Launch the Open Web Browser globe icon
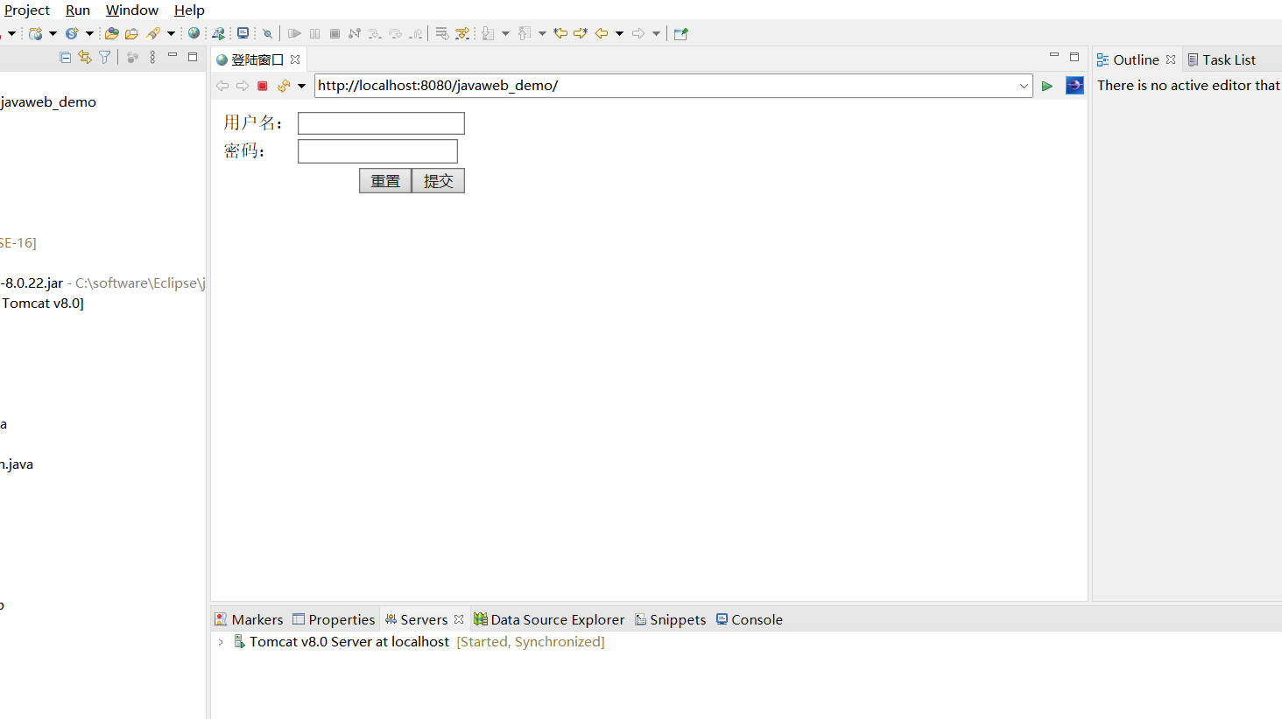This screenshot has height=719, width=1282. pos(194,33)
